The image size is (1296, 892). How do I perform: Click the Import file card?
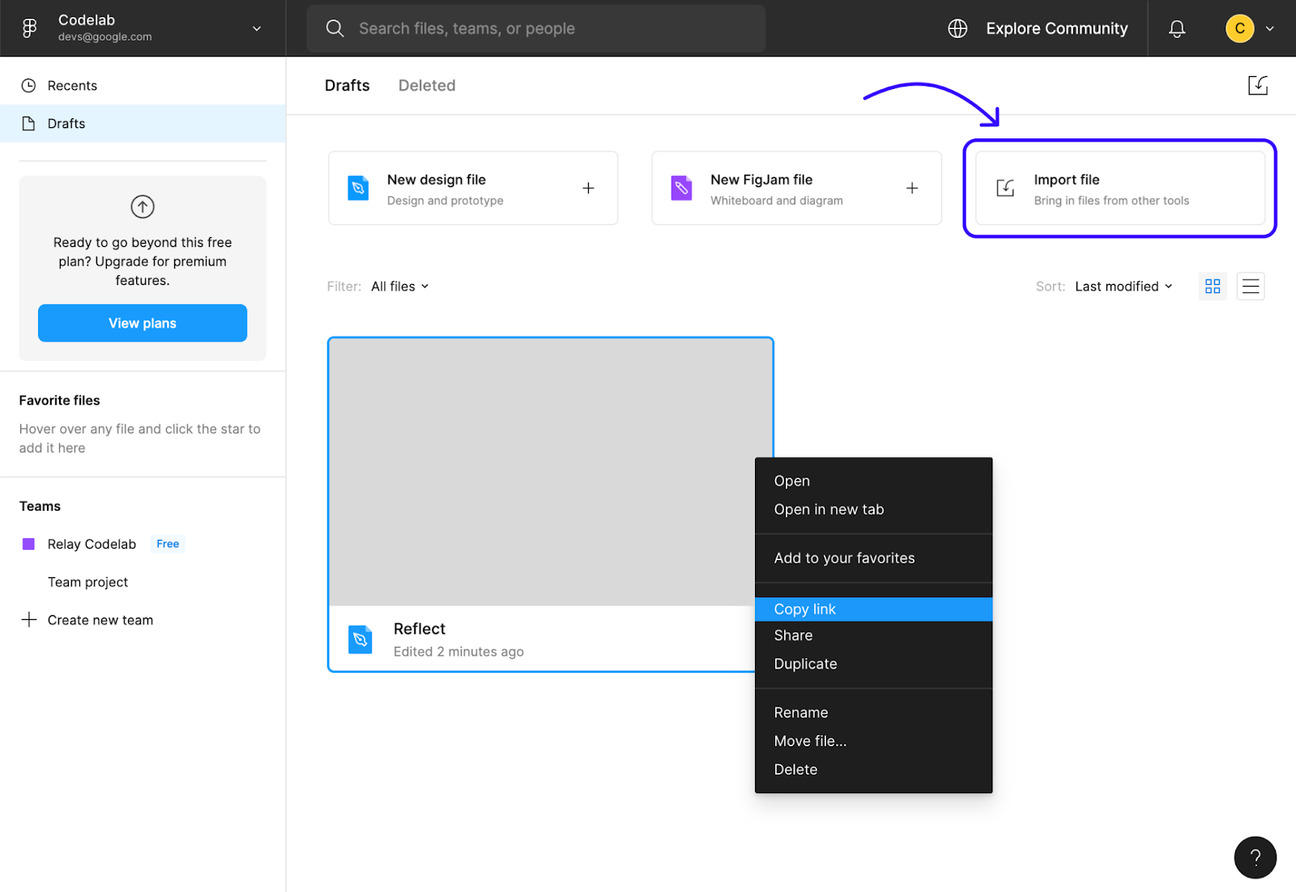pyautogui.click(x=1119, y=188)
